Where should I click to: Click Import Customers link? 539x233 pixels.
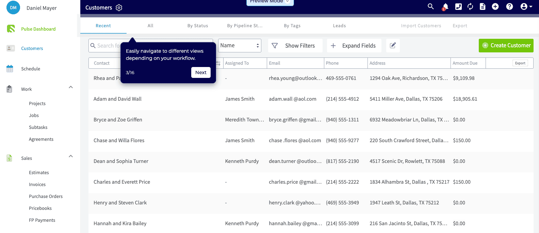(x=421, y=26)
